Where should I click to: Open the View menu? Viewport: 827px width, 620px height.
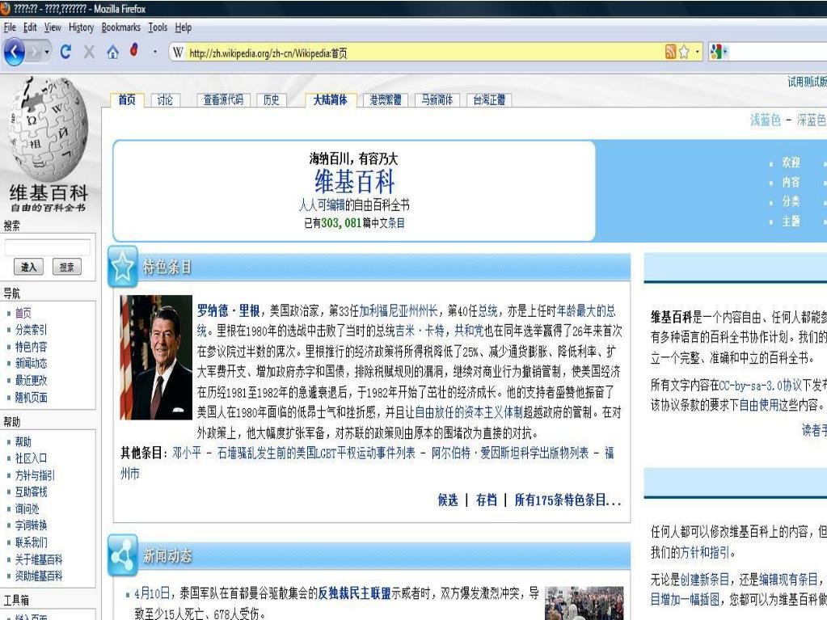[x=53, y=27]
